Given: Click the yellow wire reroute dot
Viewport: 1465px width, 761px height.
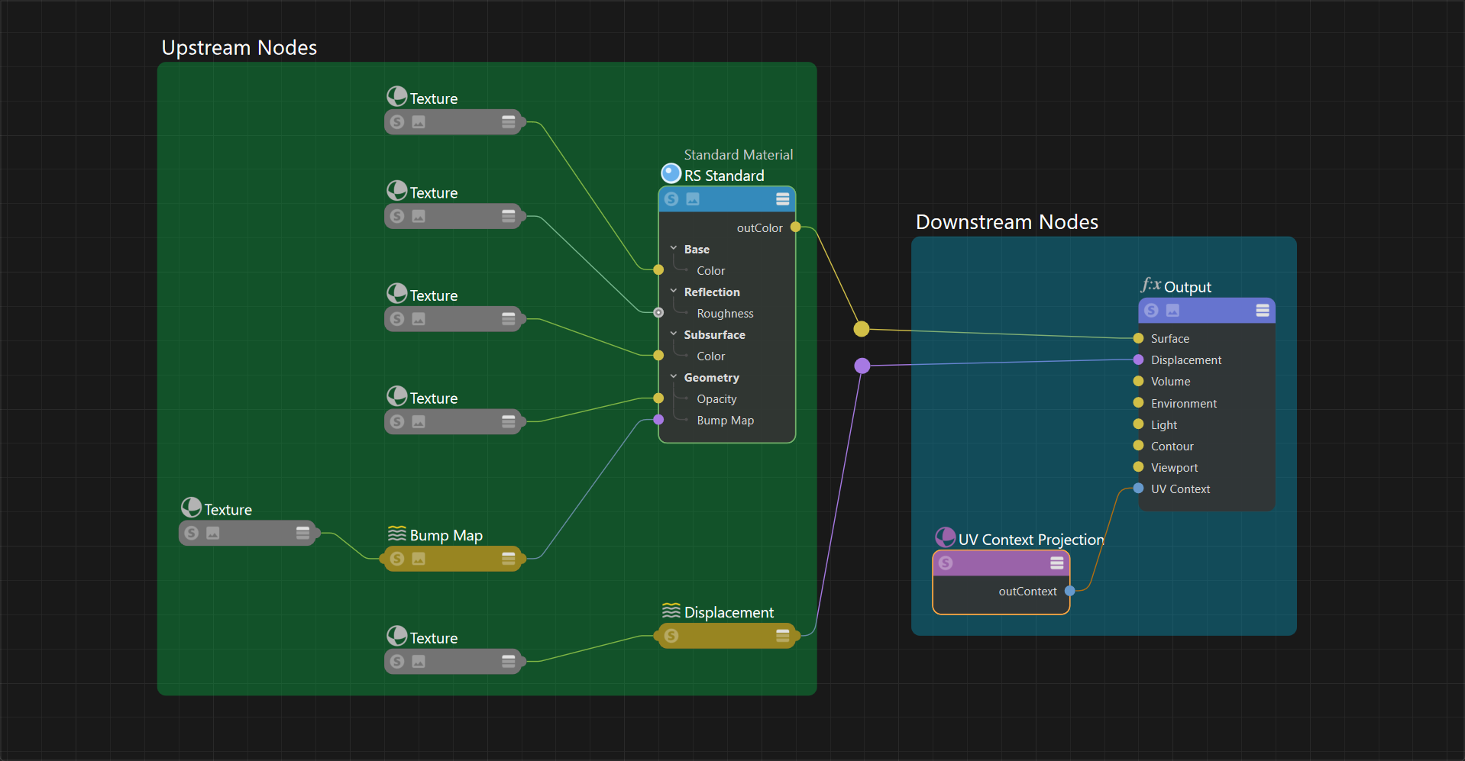Looking at the screenshot, I should [862, 329].
